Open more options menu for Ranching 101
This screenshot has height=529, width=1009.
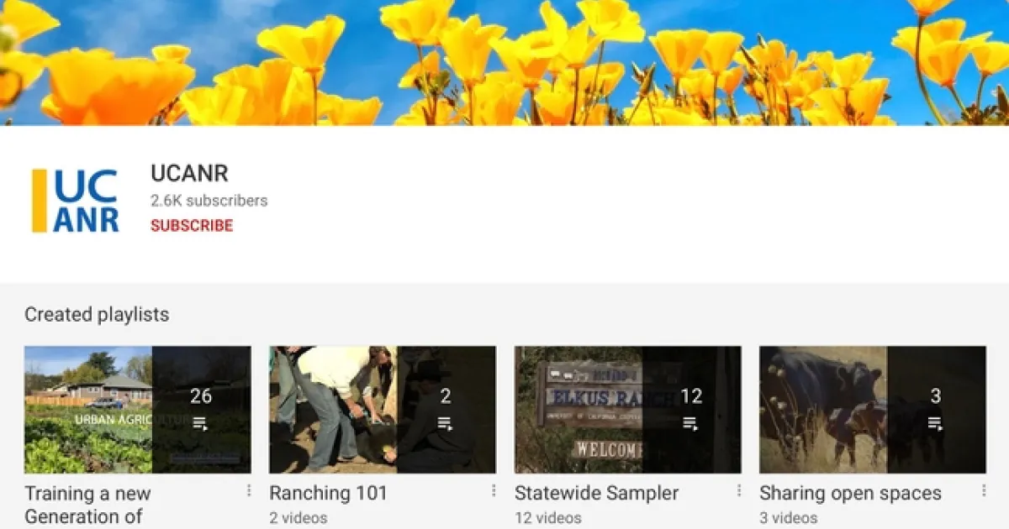[494, 490]
